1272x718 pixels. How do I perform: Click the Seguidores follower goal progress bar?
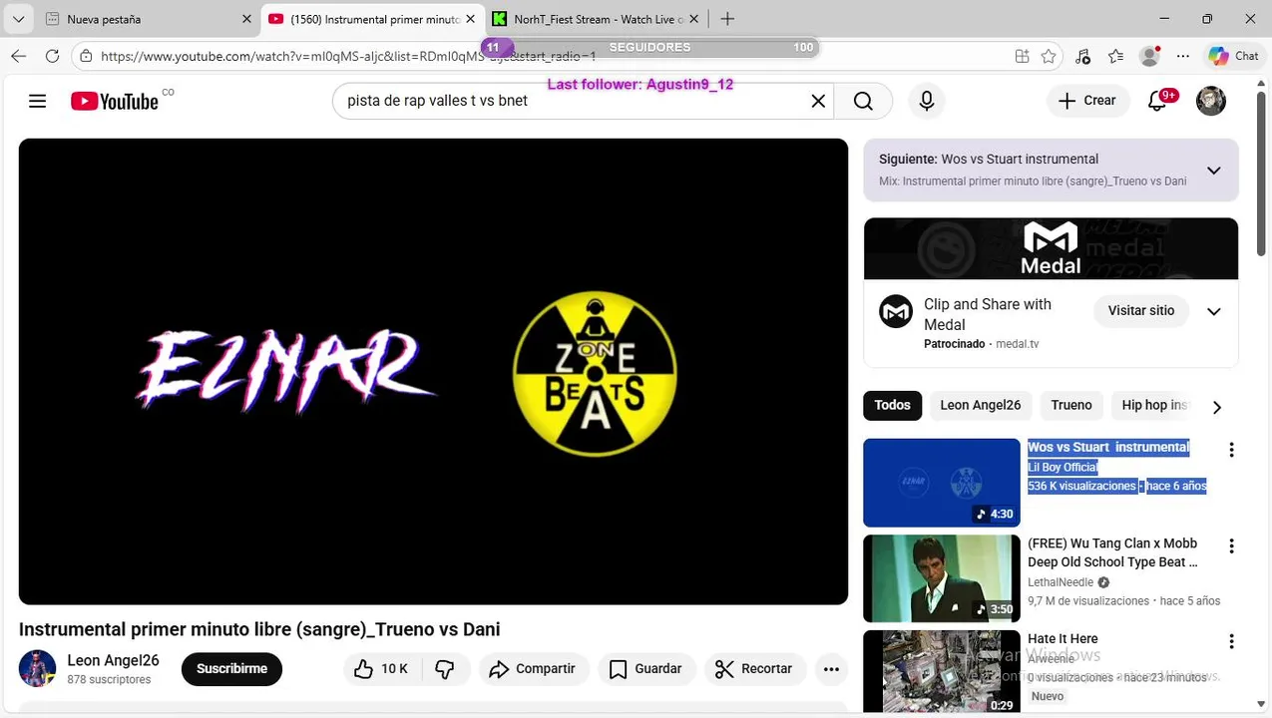click(649, 47)
